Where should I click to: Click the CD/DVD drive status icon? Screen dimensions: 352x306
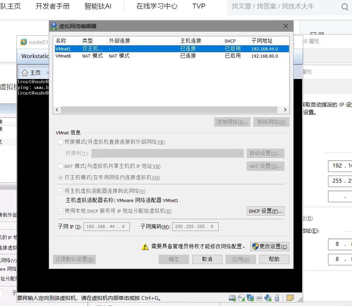click(x=241, y=298)
